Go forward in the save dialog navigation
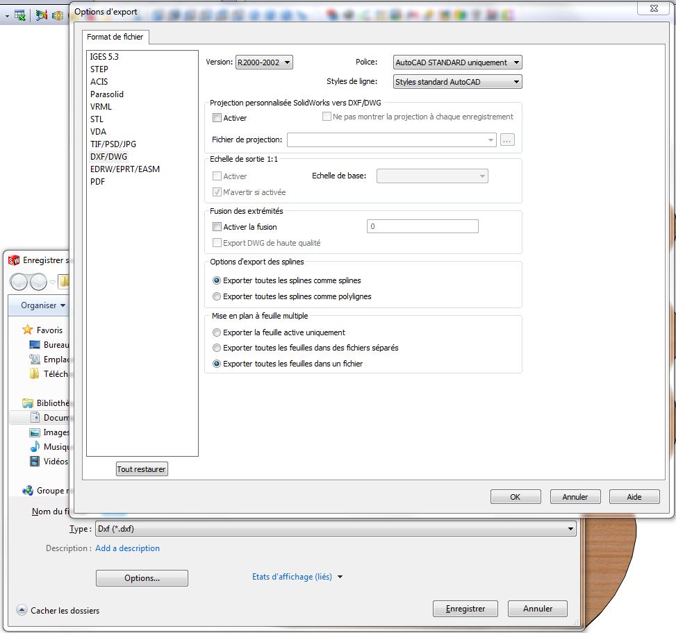The width and height of the screenshot is (676, 633). 38,282
